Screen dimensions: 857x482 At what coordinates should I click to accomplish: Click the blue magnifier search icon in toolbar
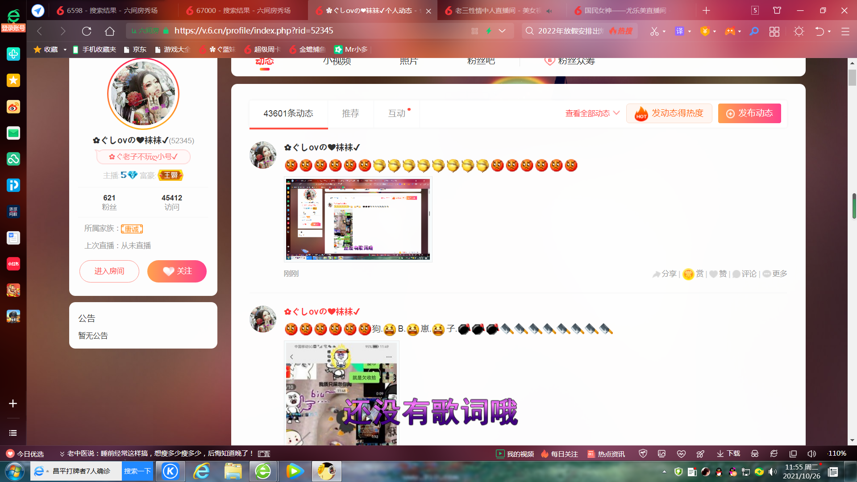tap(754, 31)
